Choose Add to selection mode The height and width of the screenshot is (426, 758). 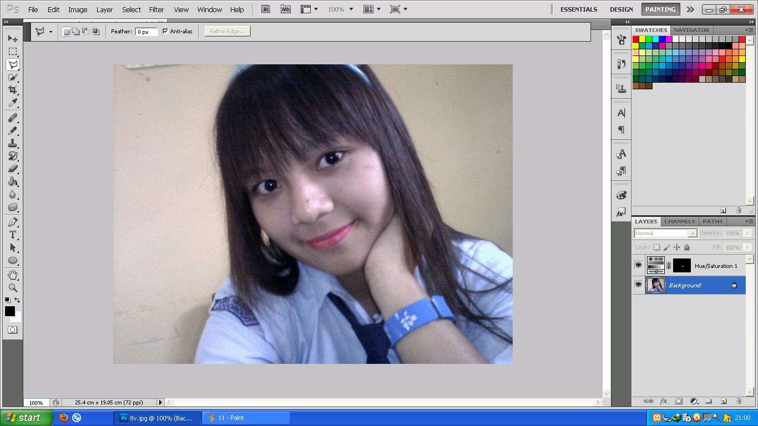[75, 32]
